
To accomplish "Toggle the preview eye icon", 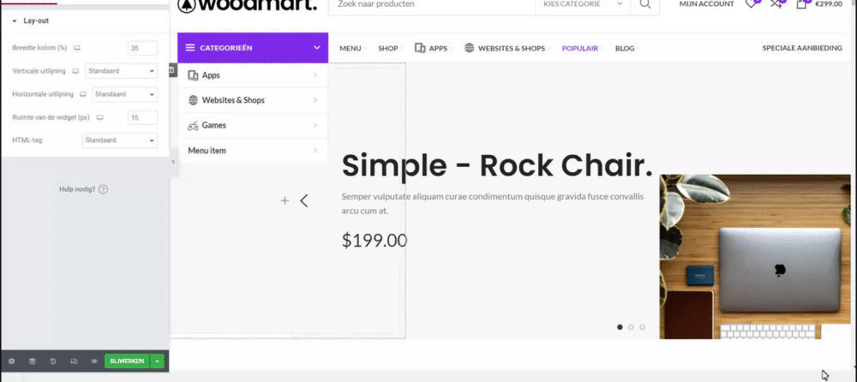I will click(93, 361).
